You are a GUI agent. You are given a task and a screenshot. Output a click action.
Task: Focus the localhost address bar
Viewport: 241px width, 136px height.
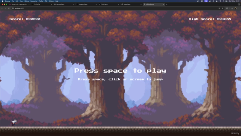(115, 8)
